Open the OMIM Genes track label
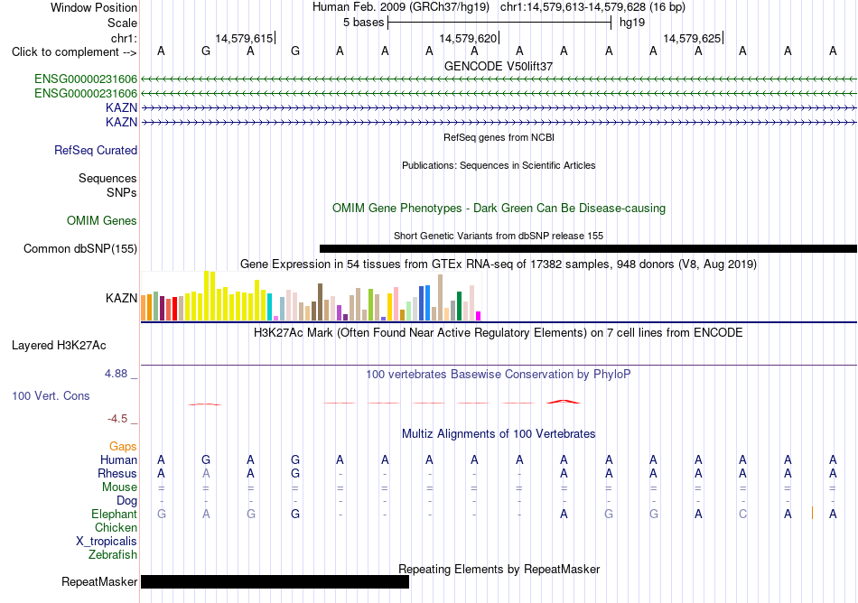The height and width of the screenshot is (603, 858). [101, 221]
